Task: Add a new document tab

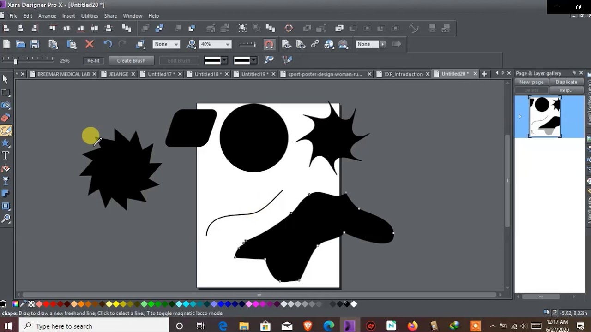Action: [484, 74]
